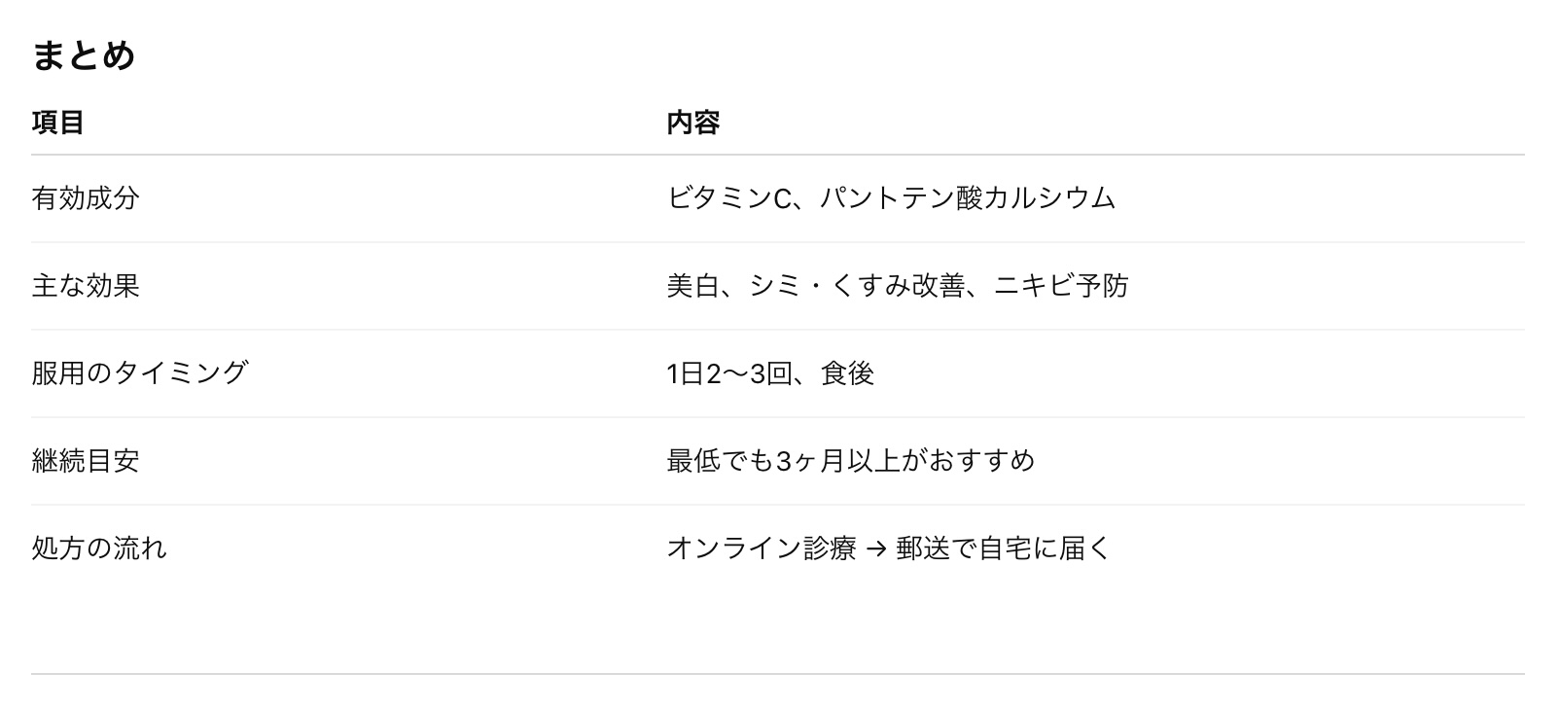This screenshot has width=1560, height=708.
Task: Click the horizontal divider below the table
Action: (x=778, y=674)
